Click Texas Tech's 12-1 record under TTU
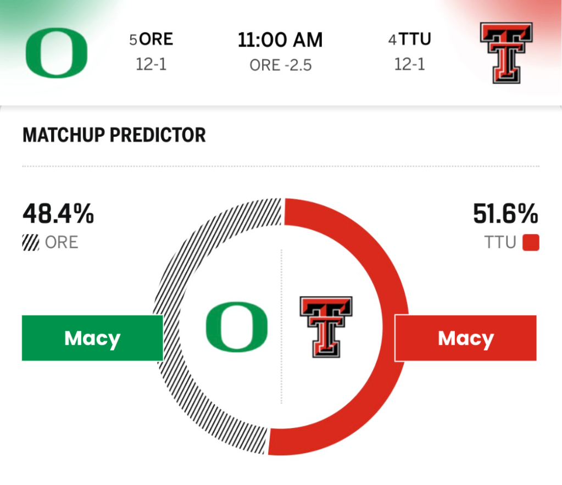The width and height of the screenshot is (562, 485). (x=409, y=64)
